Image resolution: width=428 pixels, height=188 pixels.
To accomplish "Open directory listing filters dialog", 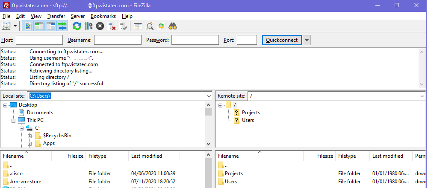I will coord(138,26).
